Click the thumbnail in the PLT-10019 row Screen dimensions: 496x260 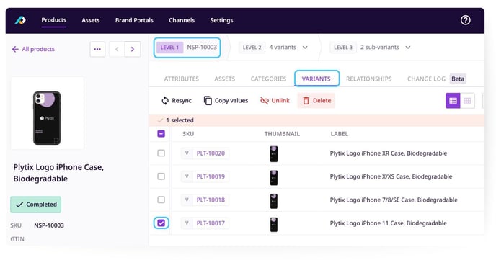[x=274, y=177]
